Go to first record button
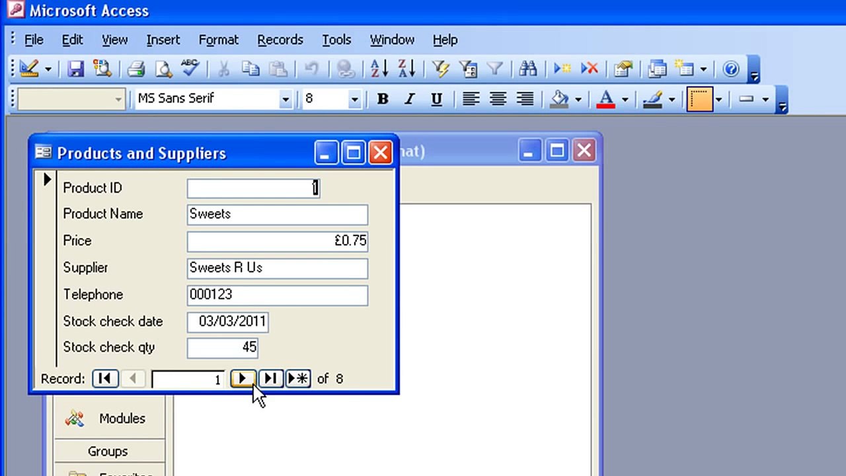This screenshot has height=476, width=846. pos(104,379)
